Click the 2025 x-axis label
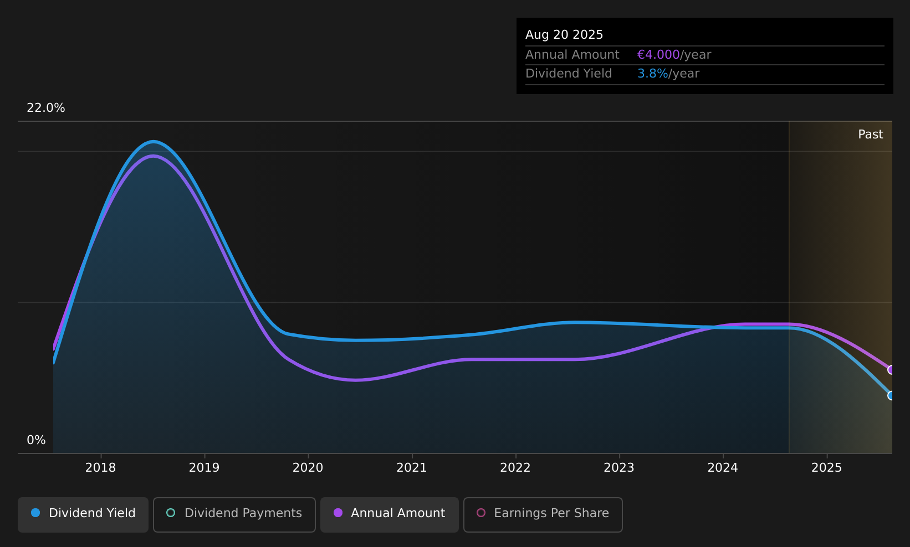 [x=826, y=468]
